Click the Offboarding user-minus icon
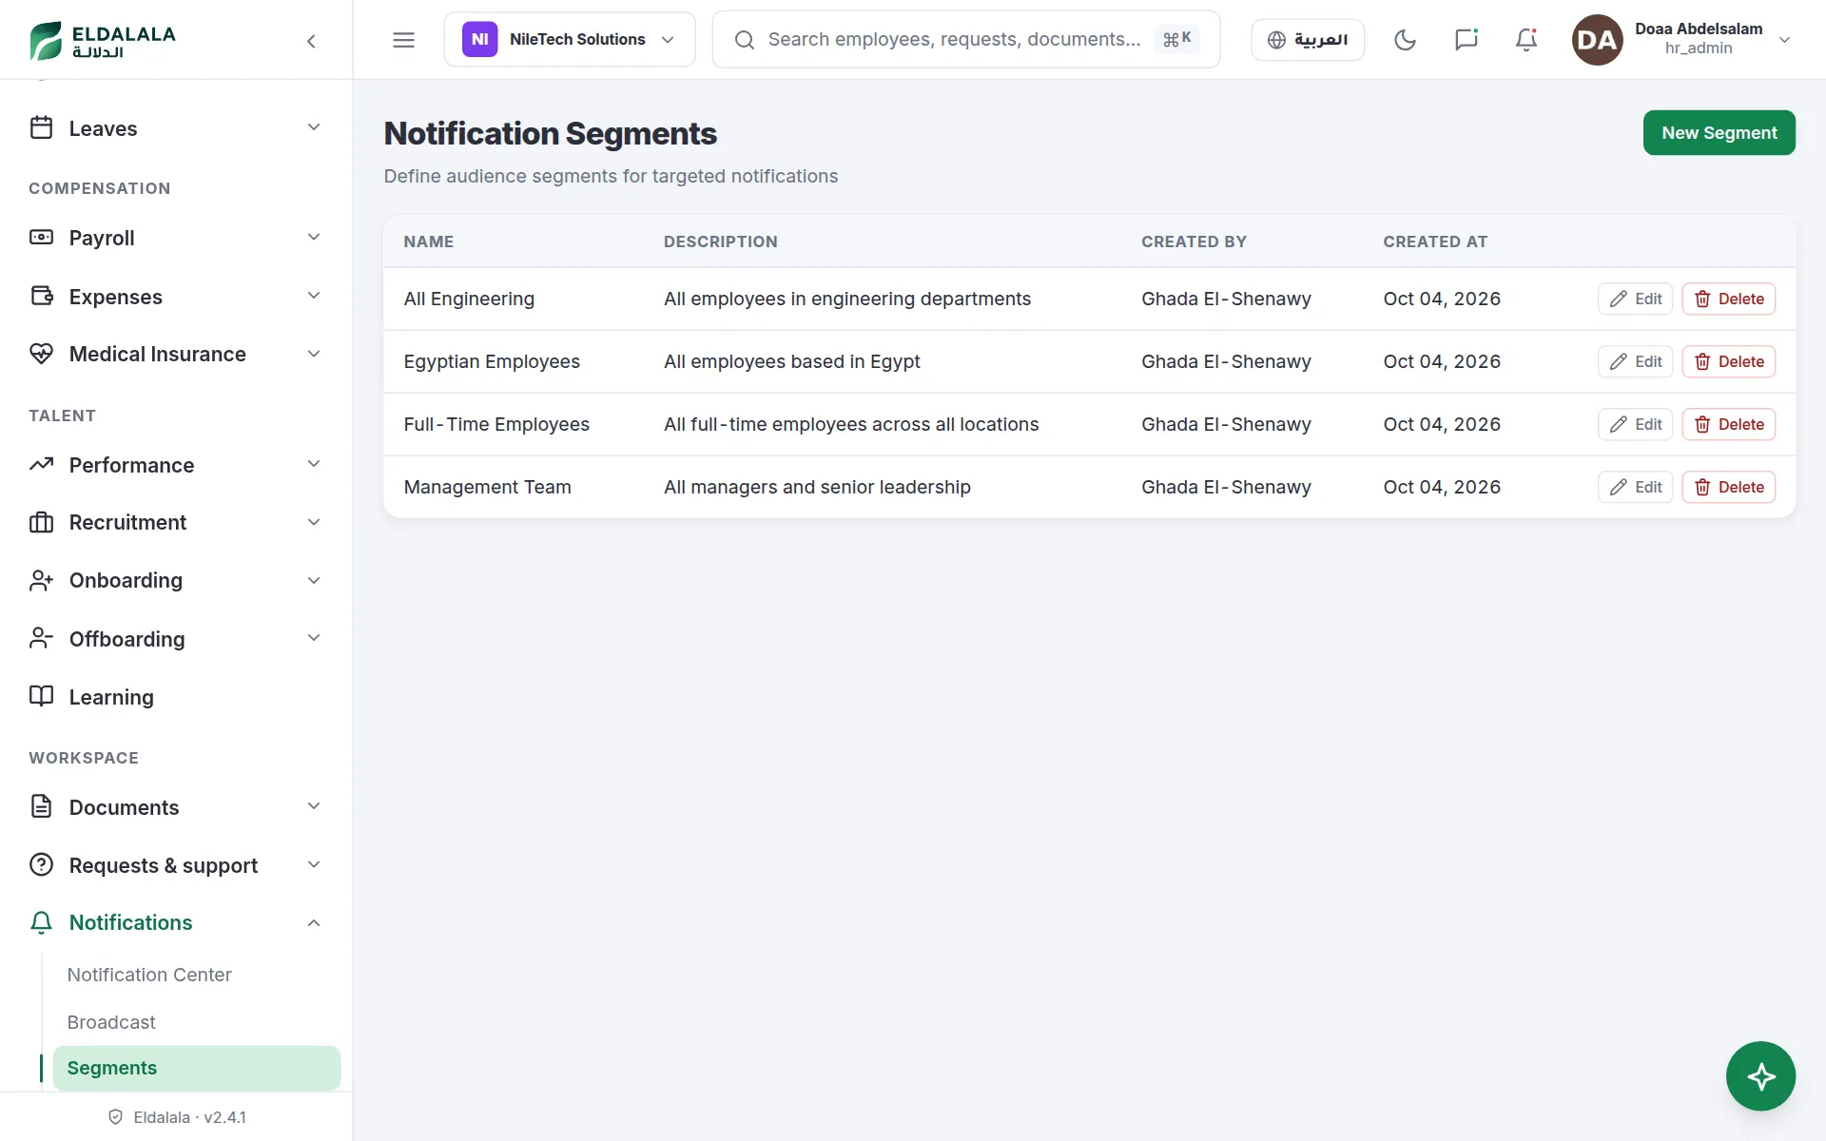This screenshot has width=1826, height=1141. coord(41,638)
